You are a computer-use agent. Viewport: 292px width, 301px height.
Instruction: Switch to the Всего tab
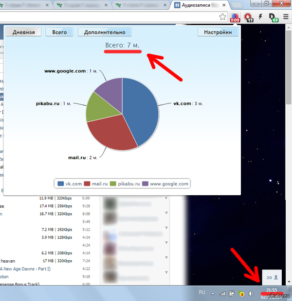click(59, 32)
